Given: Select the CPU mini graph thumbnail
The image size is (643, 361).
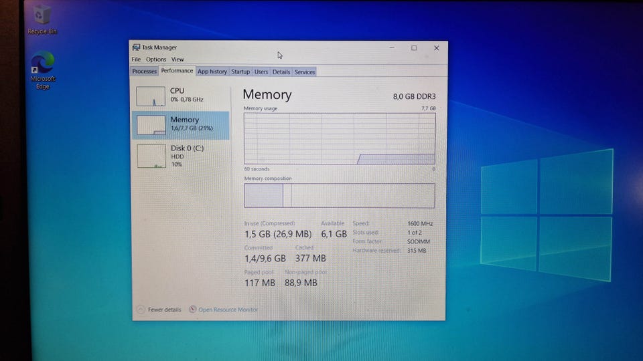Looking at the screenshot, I should click(151, 96).
